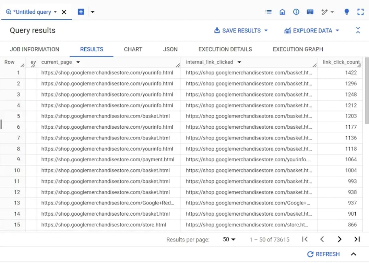Screen dimensions: 369x263
Task: Click the info circle icon
Action: click(x=296, y=12)
